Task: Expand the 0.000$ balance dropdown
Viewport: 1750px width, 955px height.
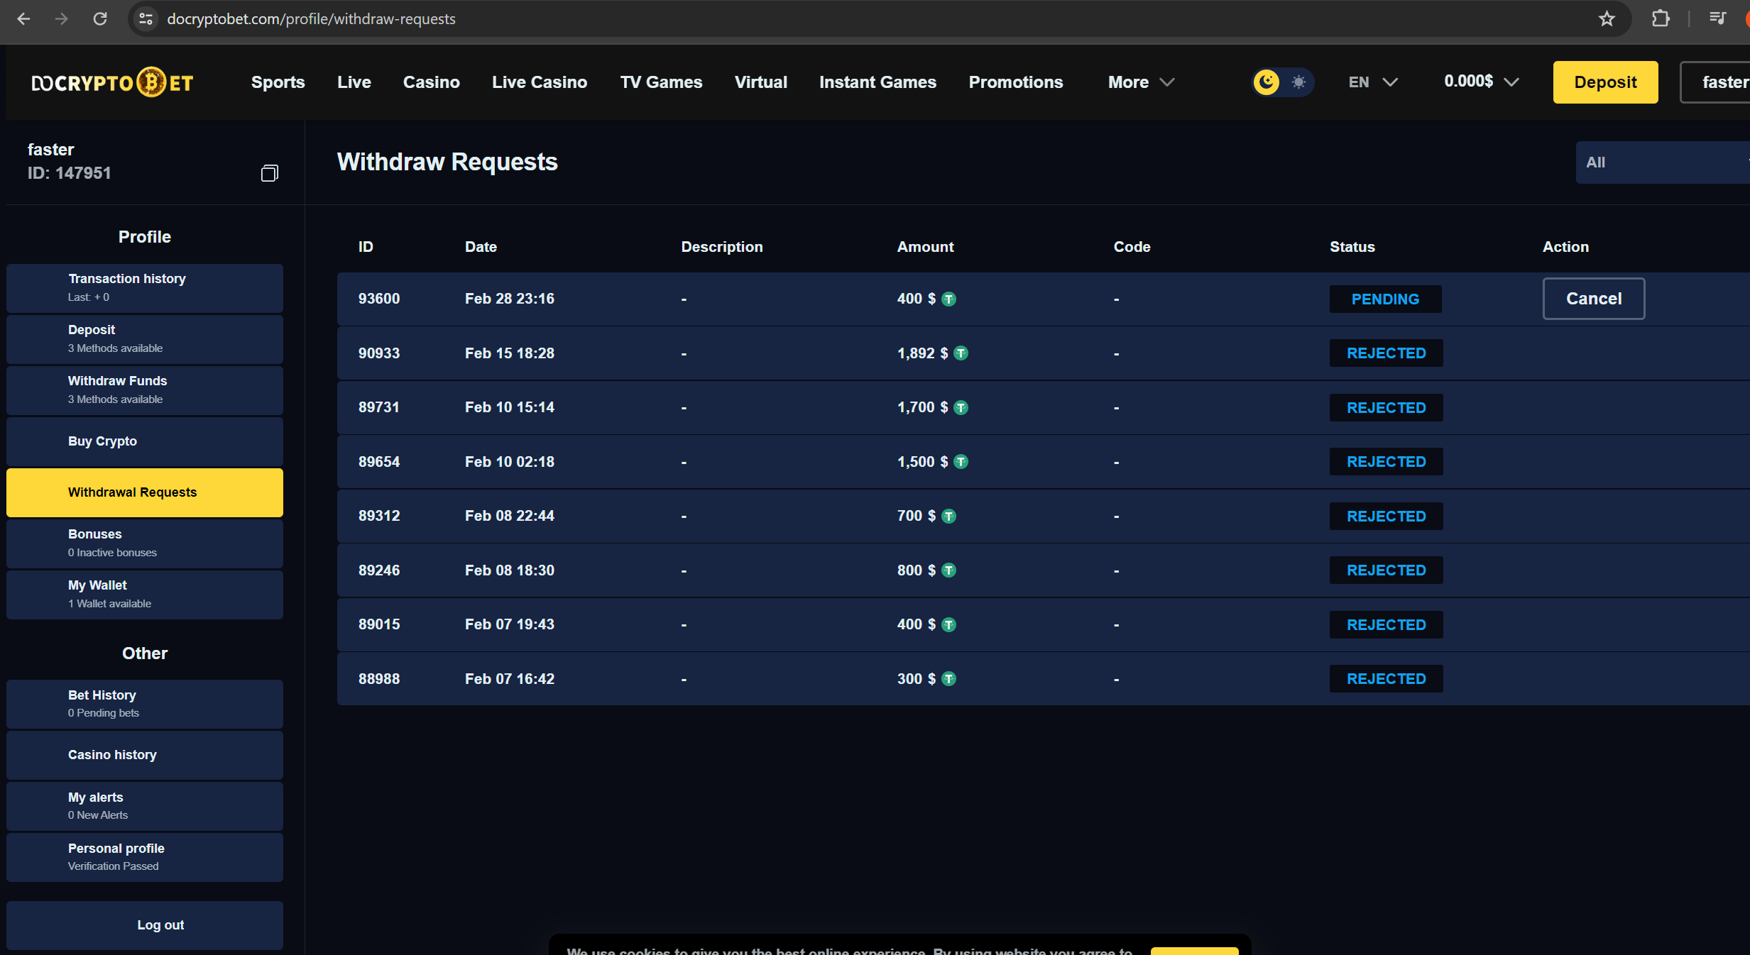Action: point(1482,82)
